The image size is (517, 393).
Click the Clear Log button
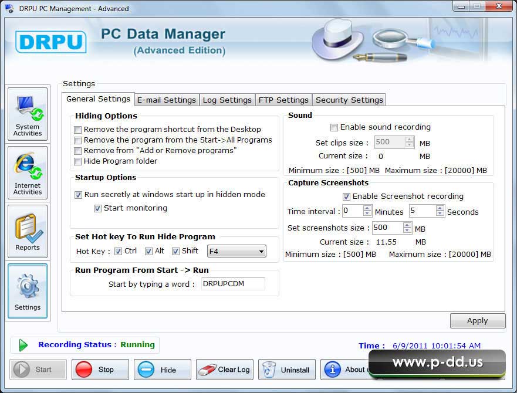coord(225,370)
